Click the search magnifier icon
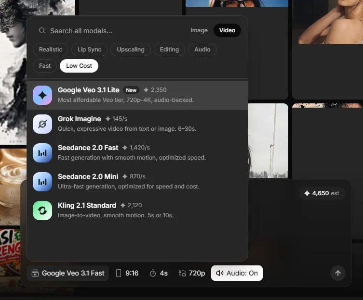Viewport: 363px width, 300px height. (42, 30)
